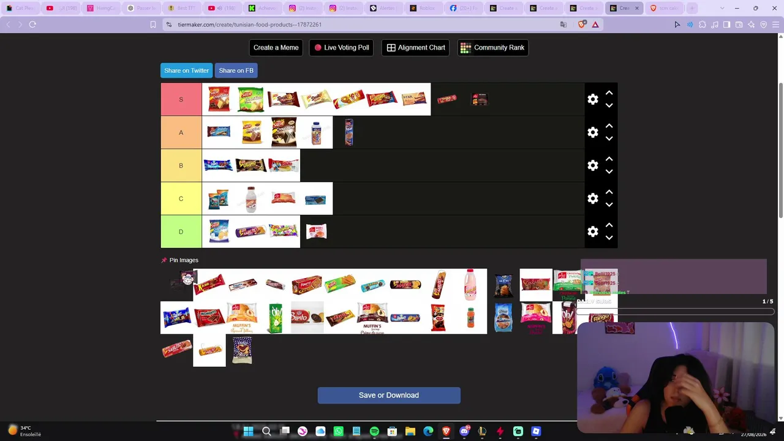The width and height of the screenshot is (784, 441).
Task: Click the translate page icon in address bar
Action: (x=563, y=24)
